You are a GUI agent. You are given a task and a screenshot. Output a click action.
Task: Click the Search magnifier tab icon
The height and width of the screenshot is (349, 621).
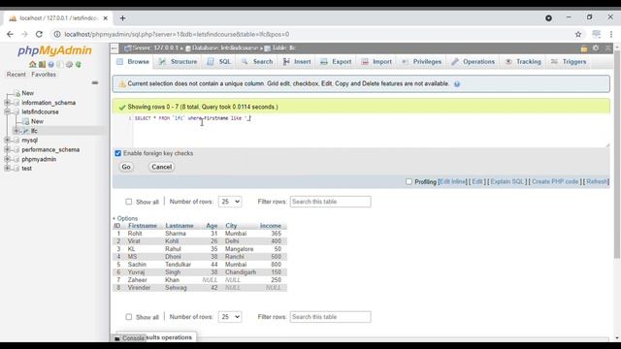(x=245, y=62)
